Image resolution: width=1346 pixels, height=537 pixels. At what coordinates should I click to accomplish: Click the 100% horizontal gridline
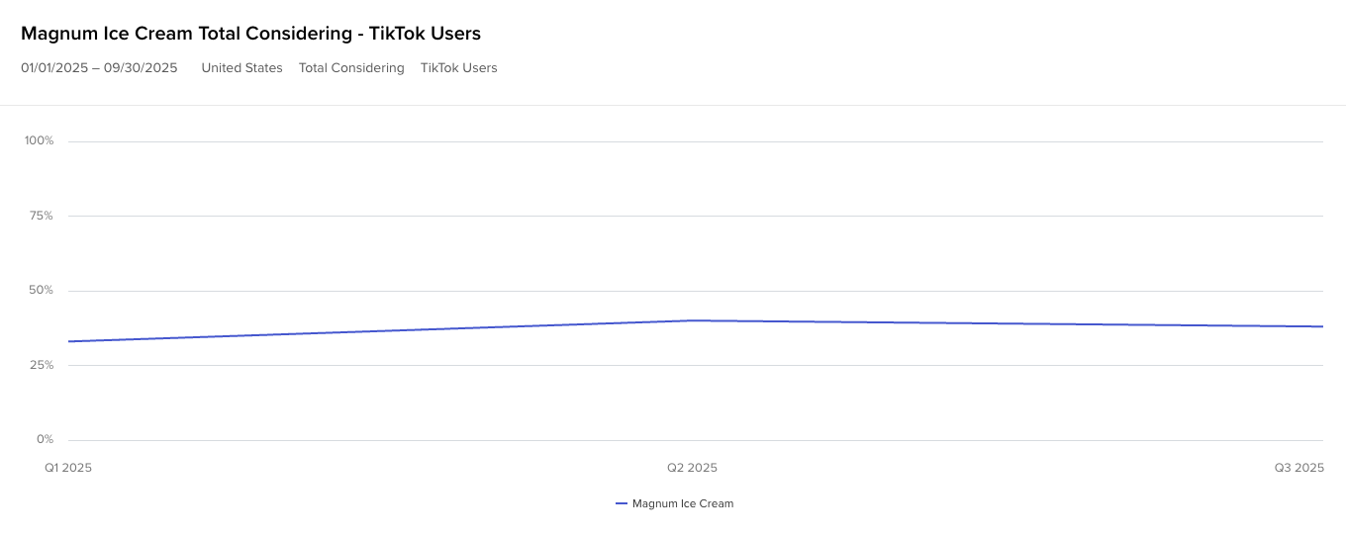point(693,141)
